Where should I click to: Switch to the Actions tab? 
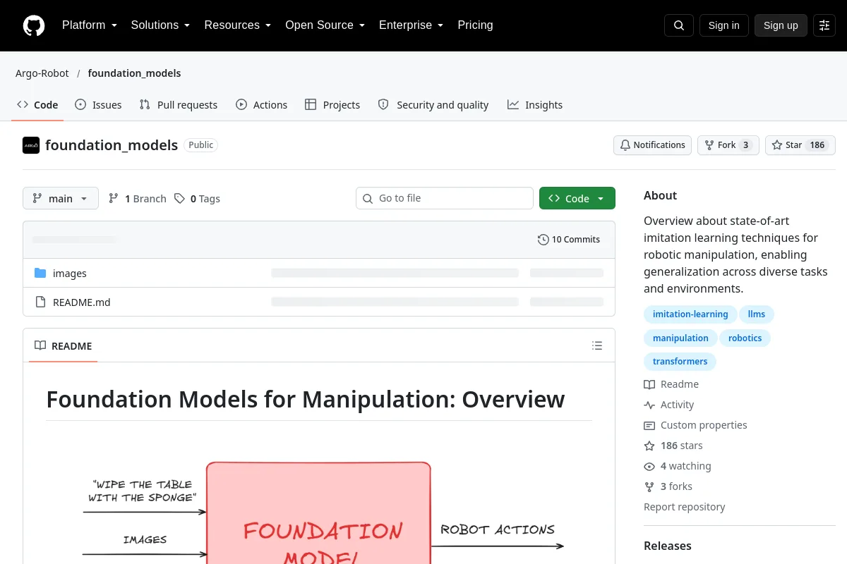click(261, 105)
